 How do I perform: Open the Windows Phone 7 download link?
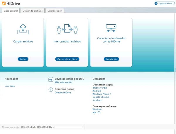[101, 94]
